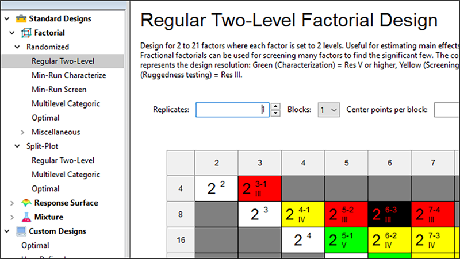Click the Factorial cube icon

point(26,33)
